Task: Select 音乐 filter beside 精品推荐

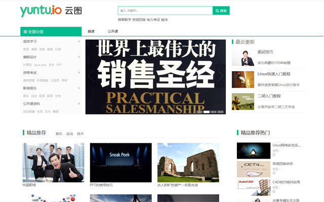Action: (59, 134)
